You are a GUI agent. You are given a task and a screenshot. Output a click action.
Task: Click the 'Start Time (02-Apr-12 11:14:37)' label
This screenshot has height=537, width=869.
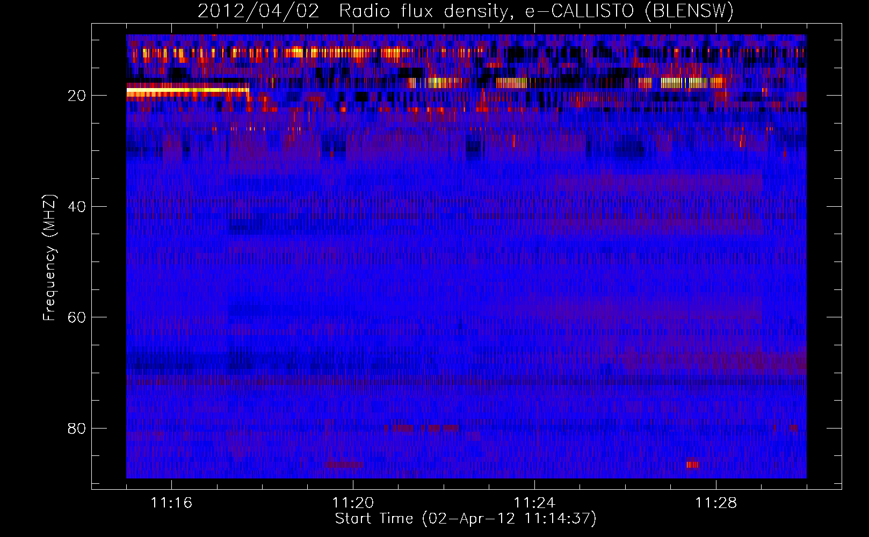pos(466,519)
